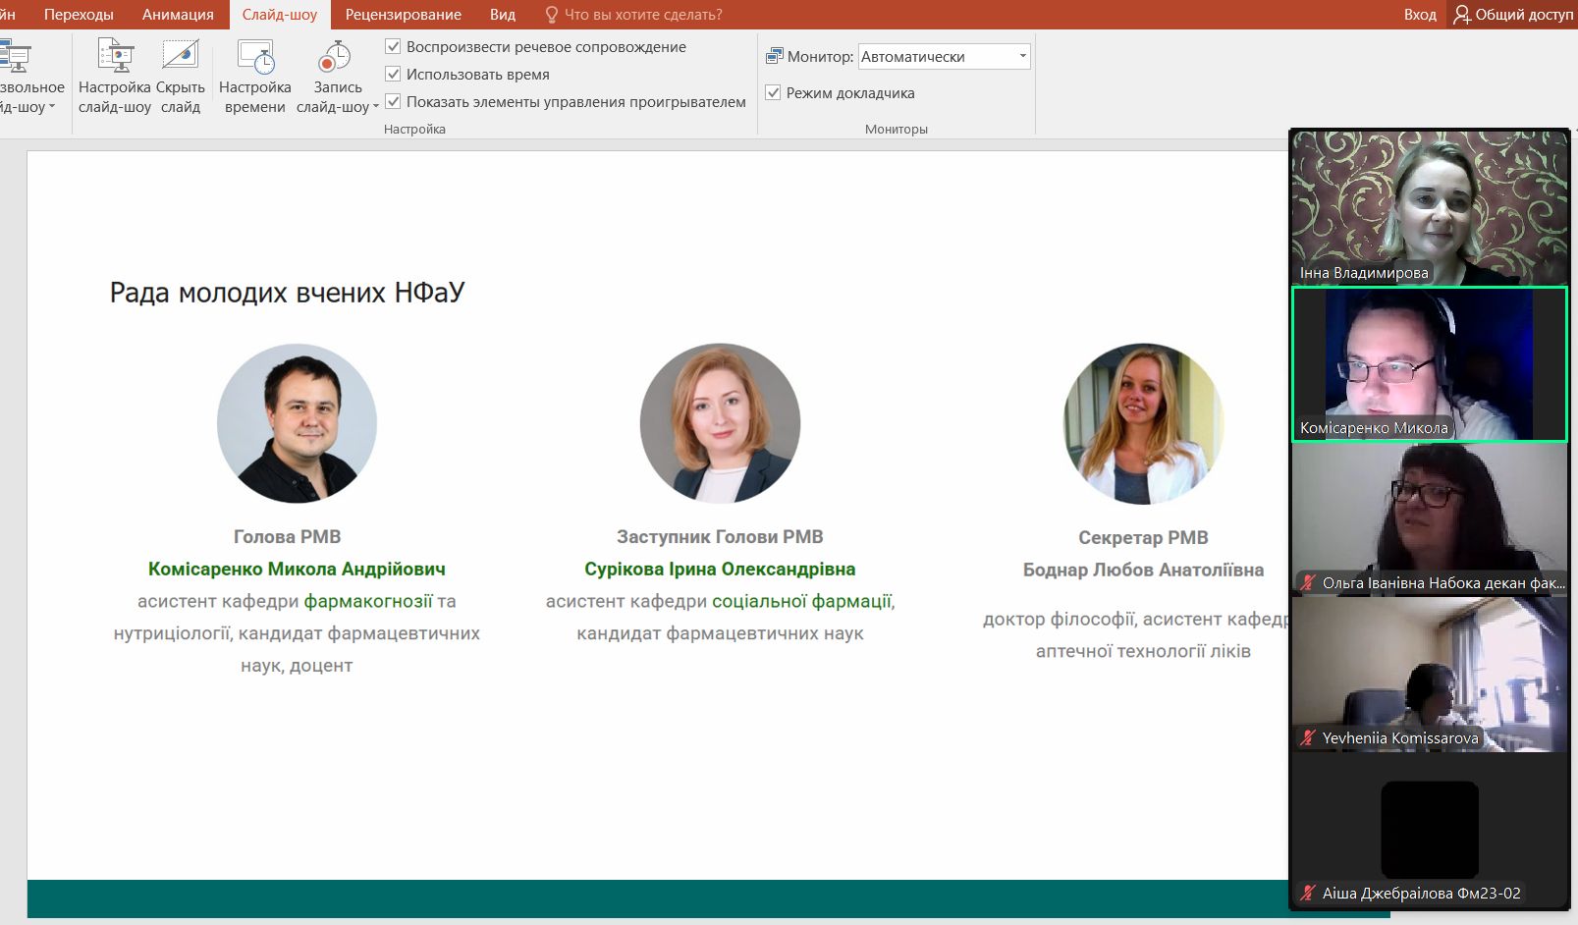Click the custom slide show icon
The width and height of the screenshot is (1578, 925).
(x=16, y=56)
